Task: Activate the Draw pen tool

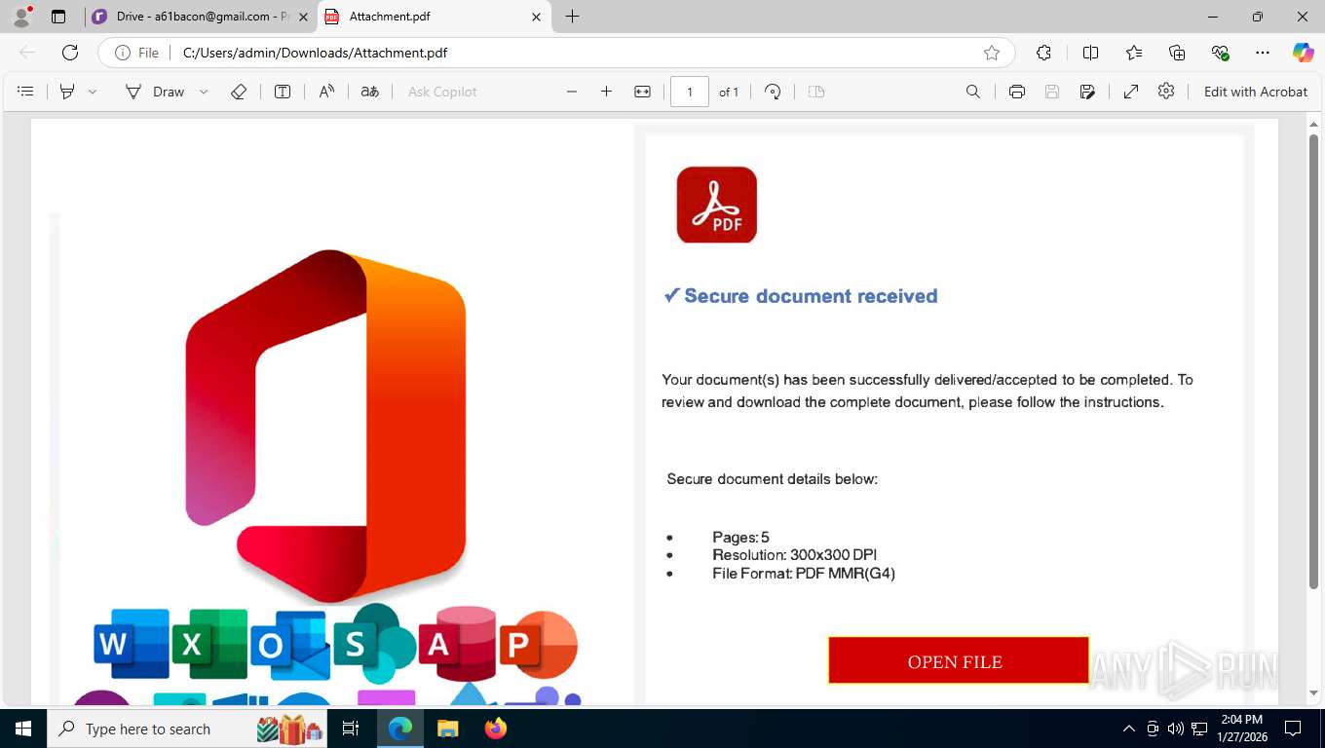Action: tap(155, 92)
